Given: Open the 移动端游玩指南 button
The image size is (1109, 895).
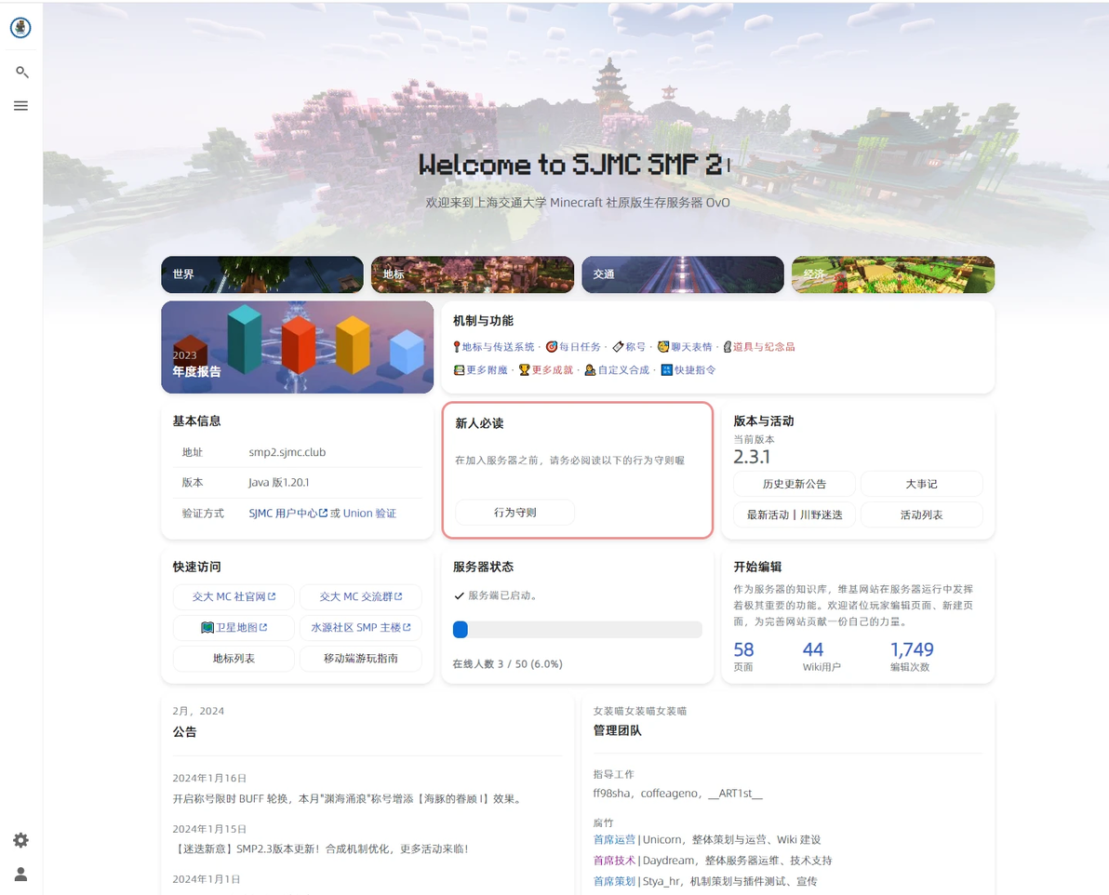Looking at the screenshot, I should point(361,658).
